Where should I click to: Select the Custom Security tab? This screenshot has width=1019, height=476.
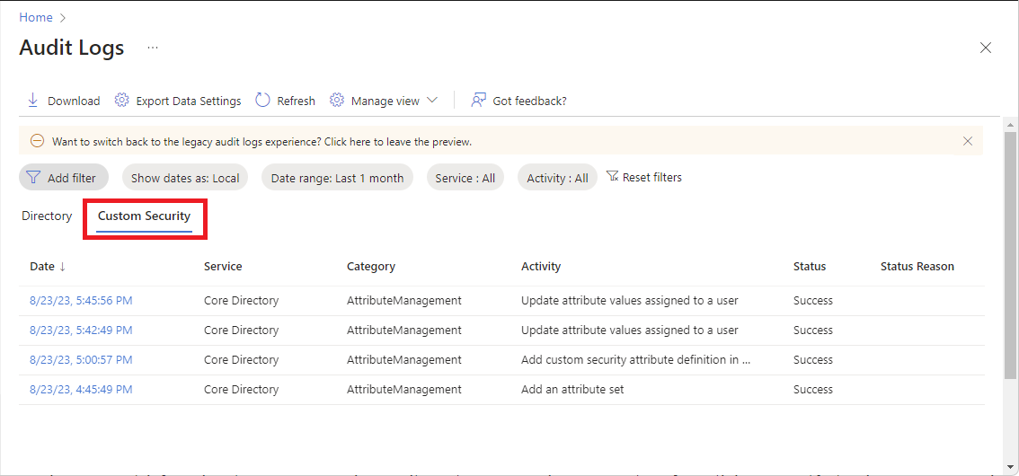click(x=144, y=216)
